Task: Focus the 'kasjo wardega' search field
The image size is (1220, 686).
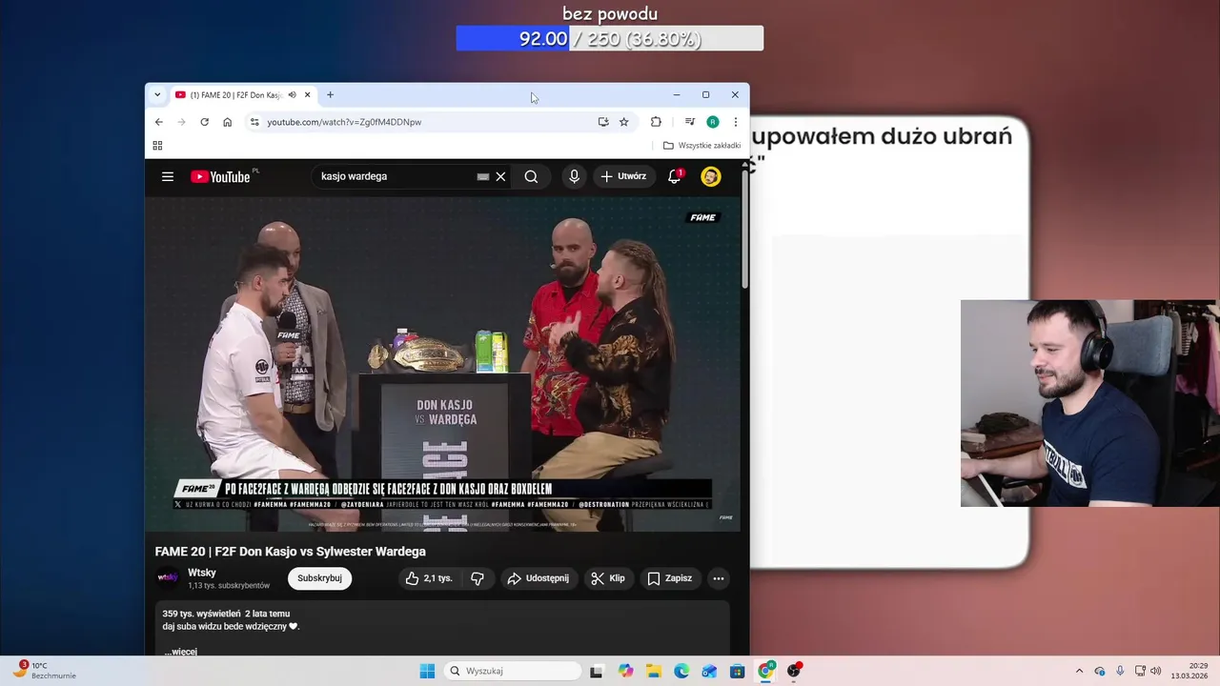Action: click(x=396, y=176)
